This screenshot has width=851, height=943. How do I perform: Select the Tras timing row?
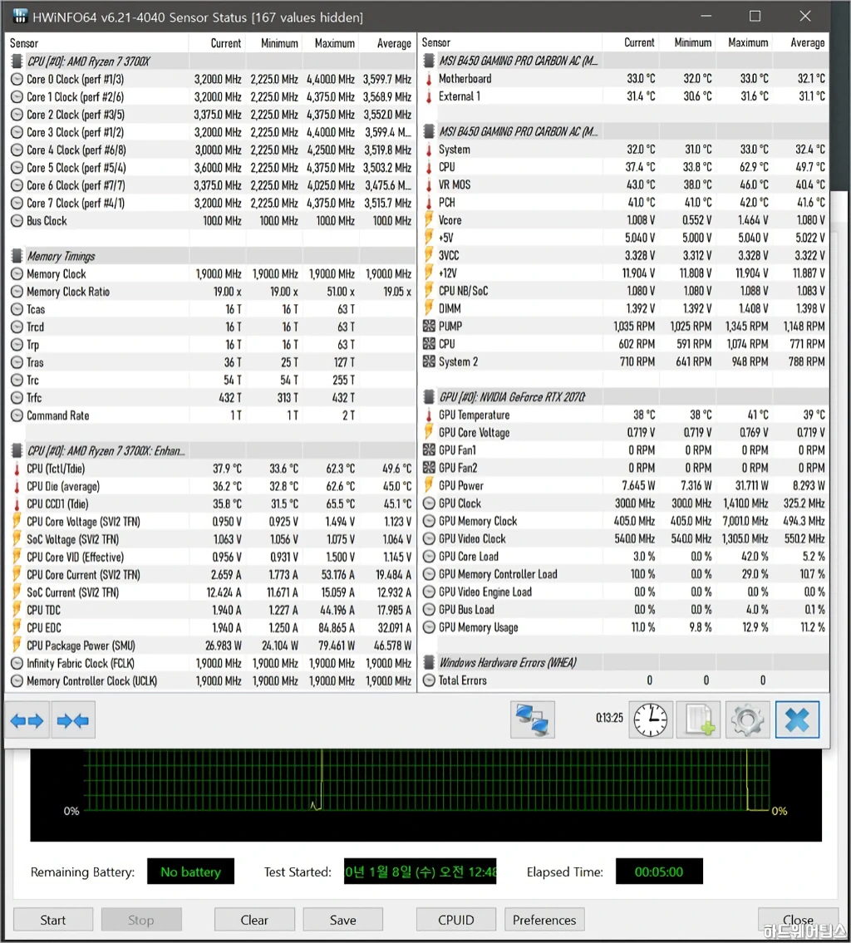coord(210,362)
